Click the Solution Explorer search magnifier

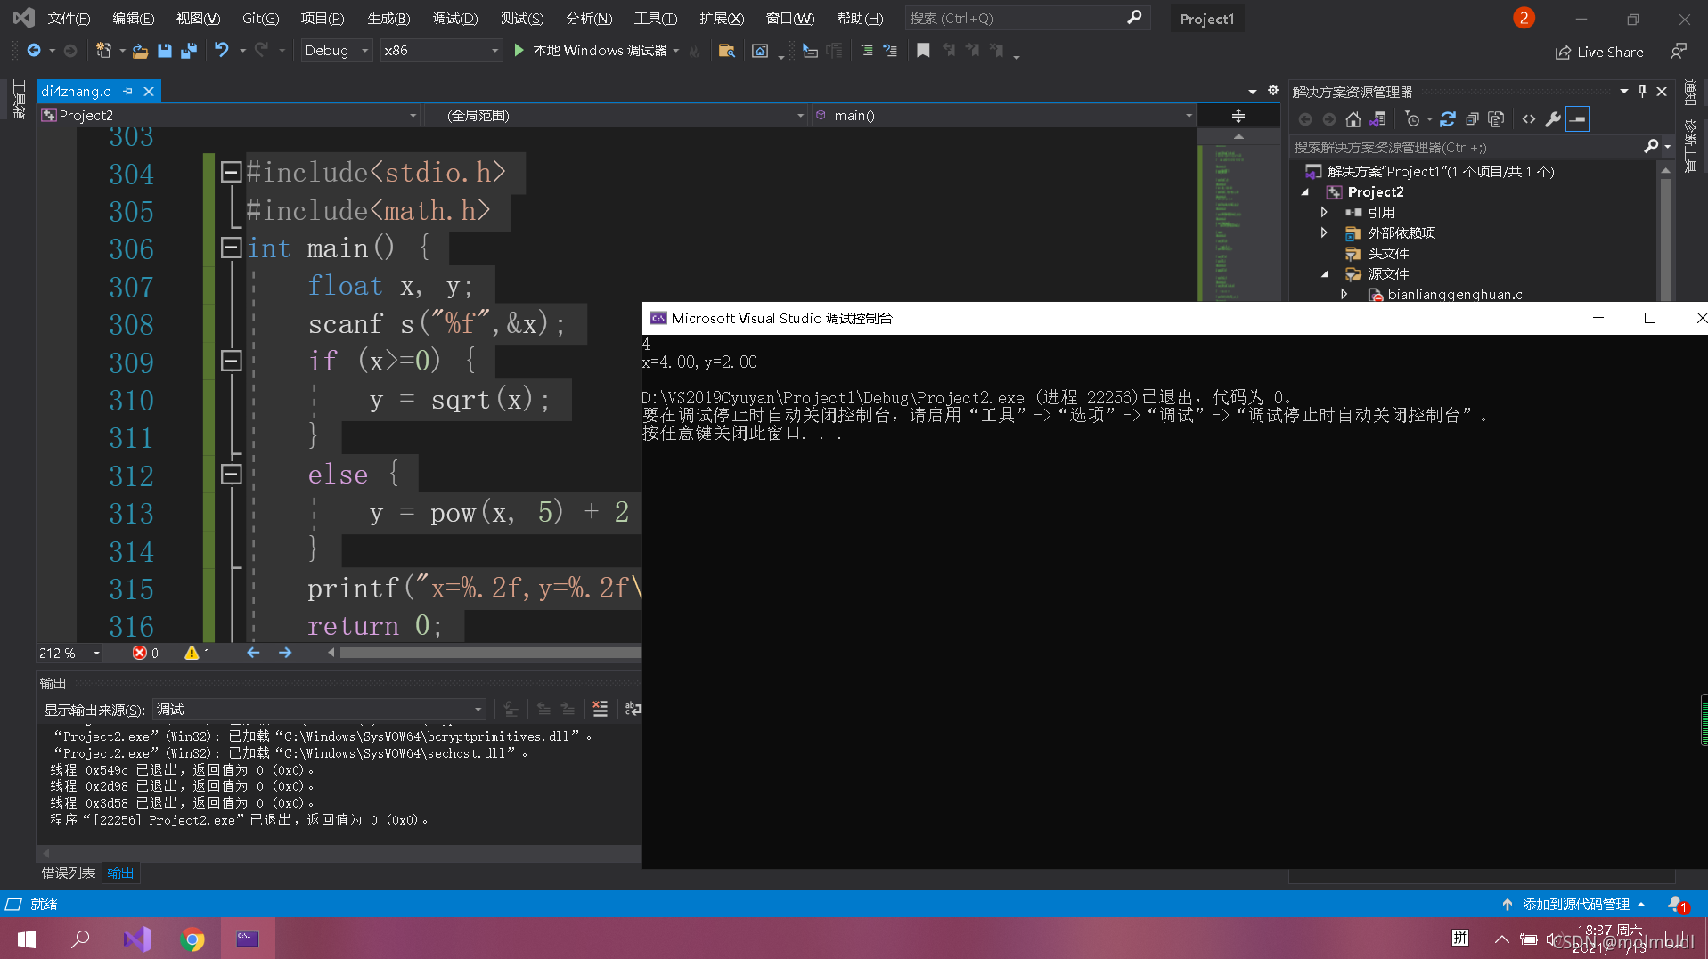click(1651, 147)
